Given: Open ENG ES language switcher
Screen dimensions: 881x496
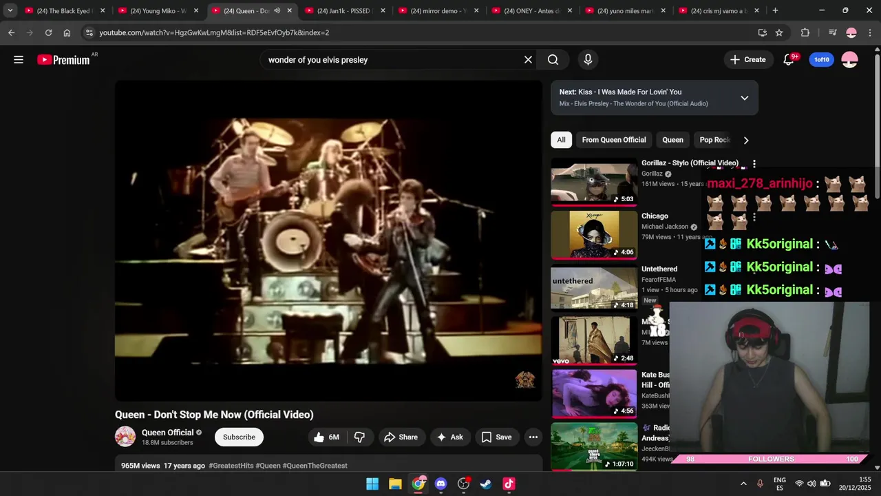Looking at the screenshot, I should 779,484.
